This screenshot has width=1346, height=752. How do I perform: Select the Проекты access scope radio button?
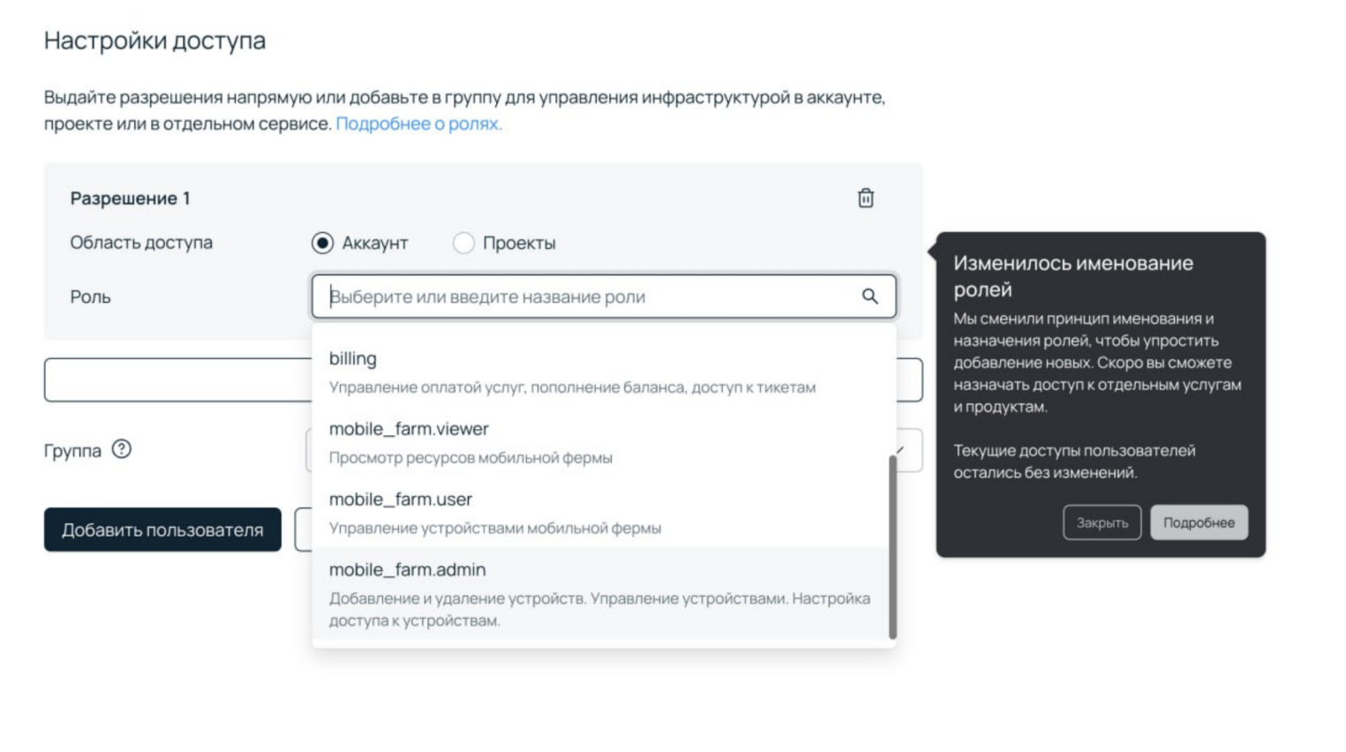tap(463, 243)
